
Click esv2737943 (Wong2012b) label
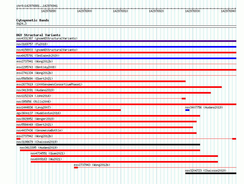(x=92, y=165)
